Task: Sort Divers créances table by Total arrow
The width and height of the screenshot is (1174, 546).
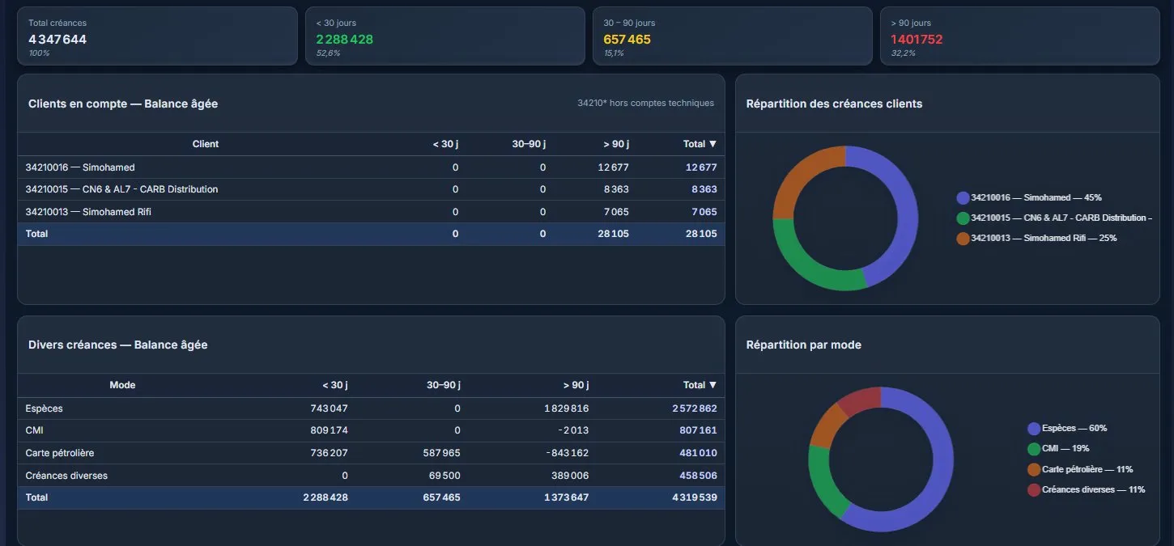Action: tap(712, 385)
